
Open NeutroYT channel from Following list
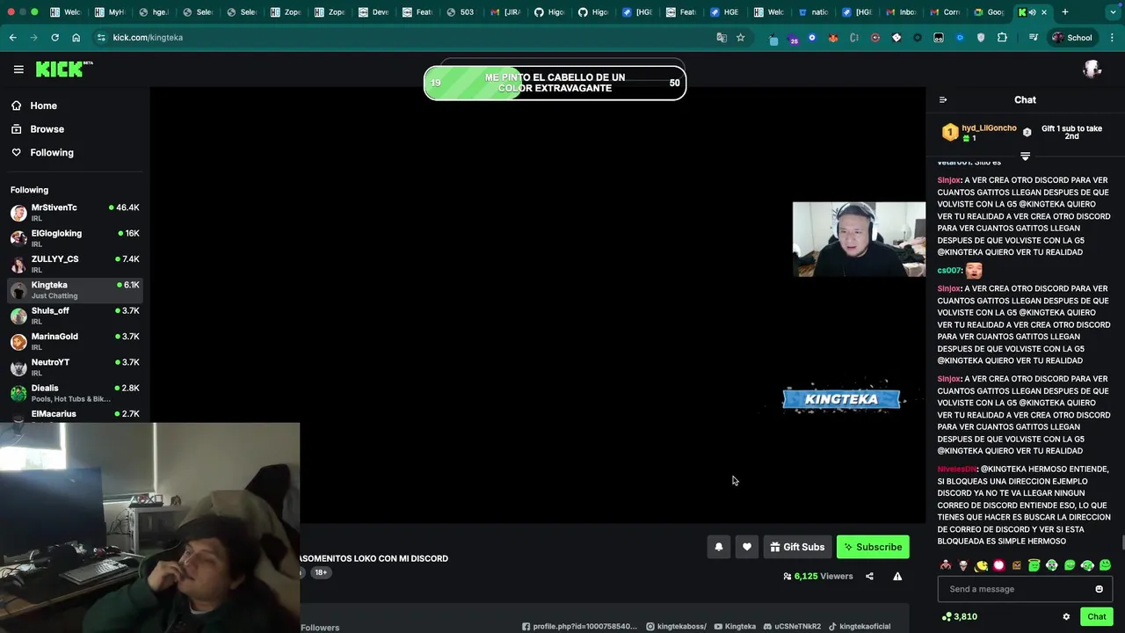(75, 367)
